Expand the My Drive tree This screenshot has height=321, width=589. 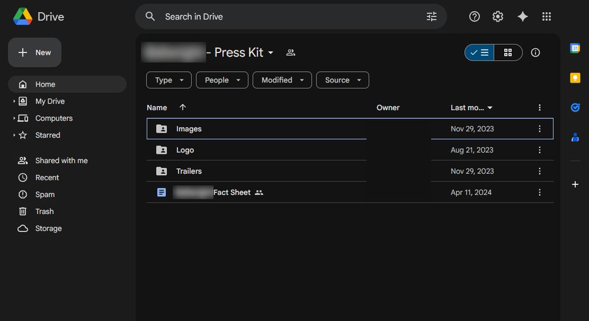14,101
